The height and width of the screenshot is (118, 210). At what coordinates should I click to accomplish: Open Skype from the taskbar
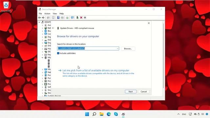click(116, 114)
